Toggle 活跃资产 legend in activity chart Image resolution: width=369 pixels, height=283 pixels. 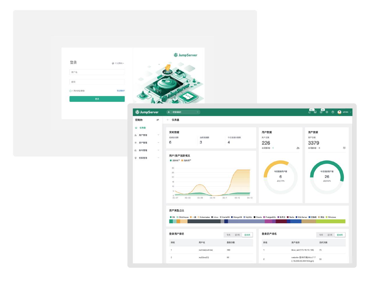point(186,160)
